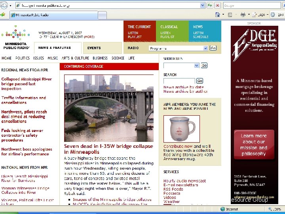The width and height of the screenshot is (285, 214).
Task: Open the News SCHEDULE link
Action: point(201,37)
